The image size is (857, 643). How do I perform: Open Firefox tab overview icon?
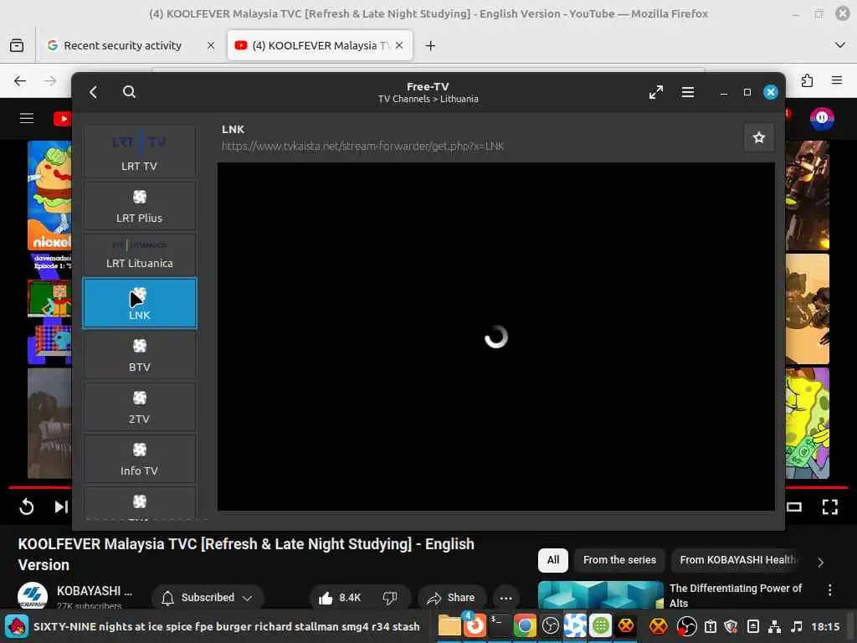(x=17, y=45)
